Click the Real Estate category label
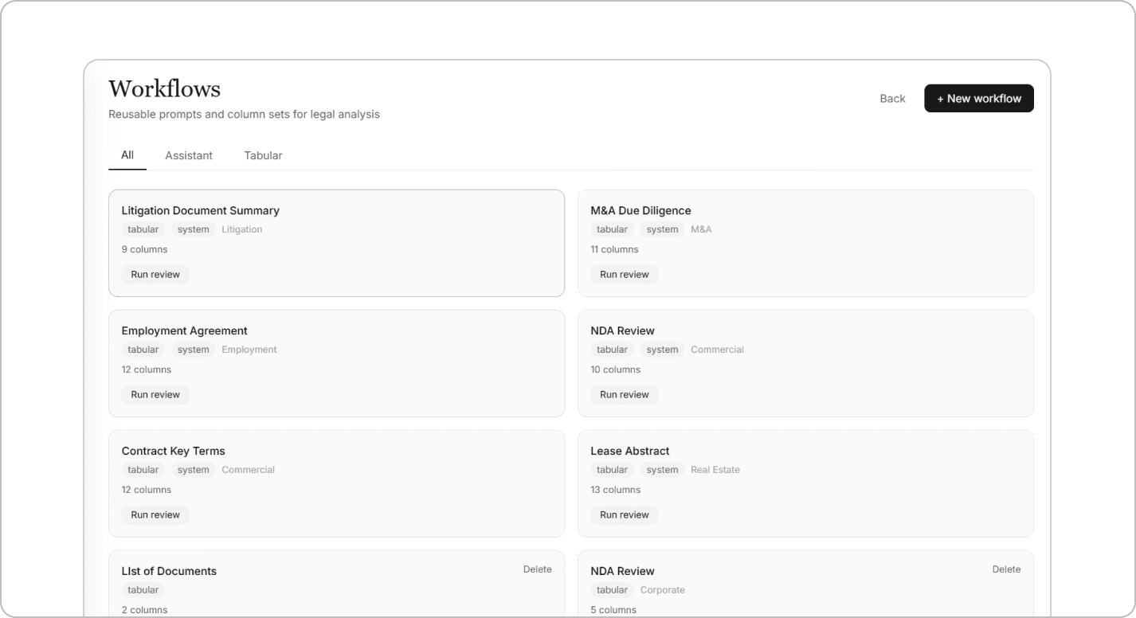Screen dimensions: 1136x618 [715, 470]
